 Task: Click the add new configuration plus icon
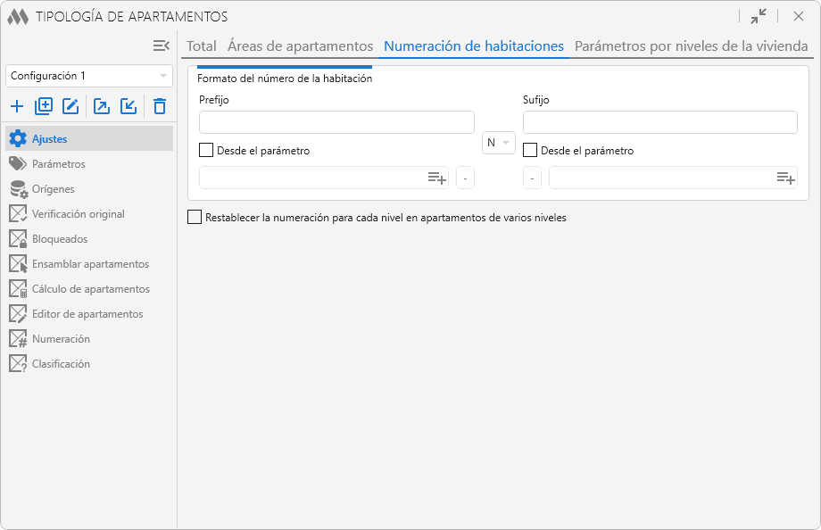tap(17, 107)
